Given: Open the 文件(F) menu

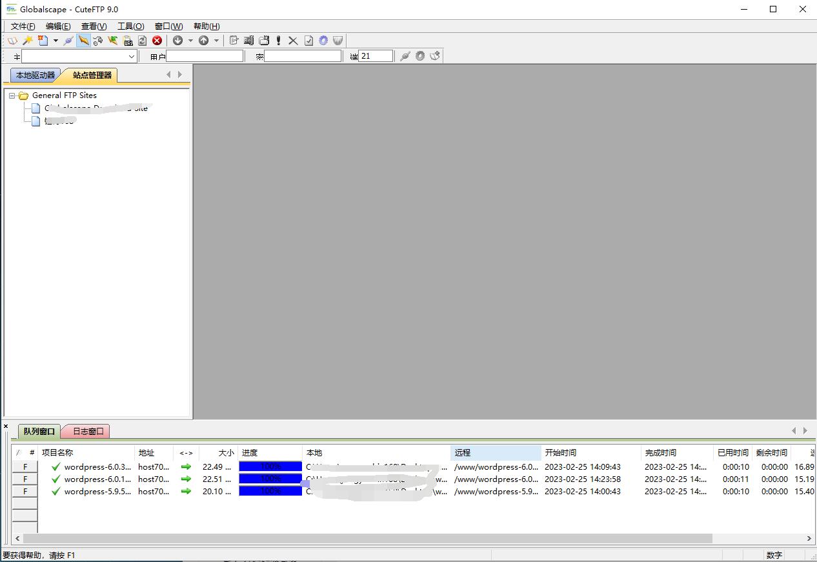Looking at the screenshot, I should pos(23,26).
